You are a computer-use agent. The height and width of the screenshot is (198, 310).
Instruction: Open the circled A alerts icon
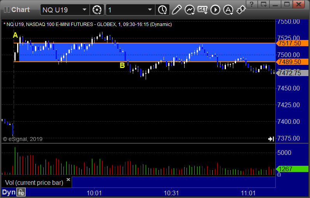tap(228, 10)
